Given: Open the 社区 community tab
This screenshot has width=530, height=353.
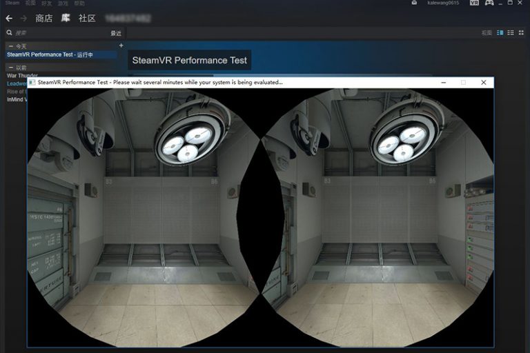Looking at the screenshot, I should [x=87, y=18].
